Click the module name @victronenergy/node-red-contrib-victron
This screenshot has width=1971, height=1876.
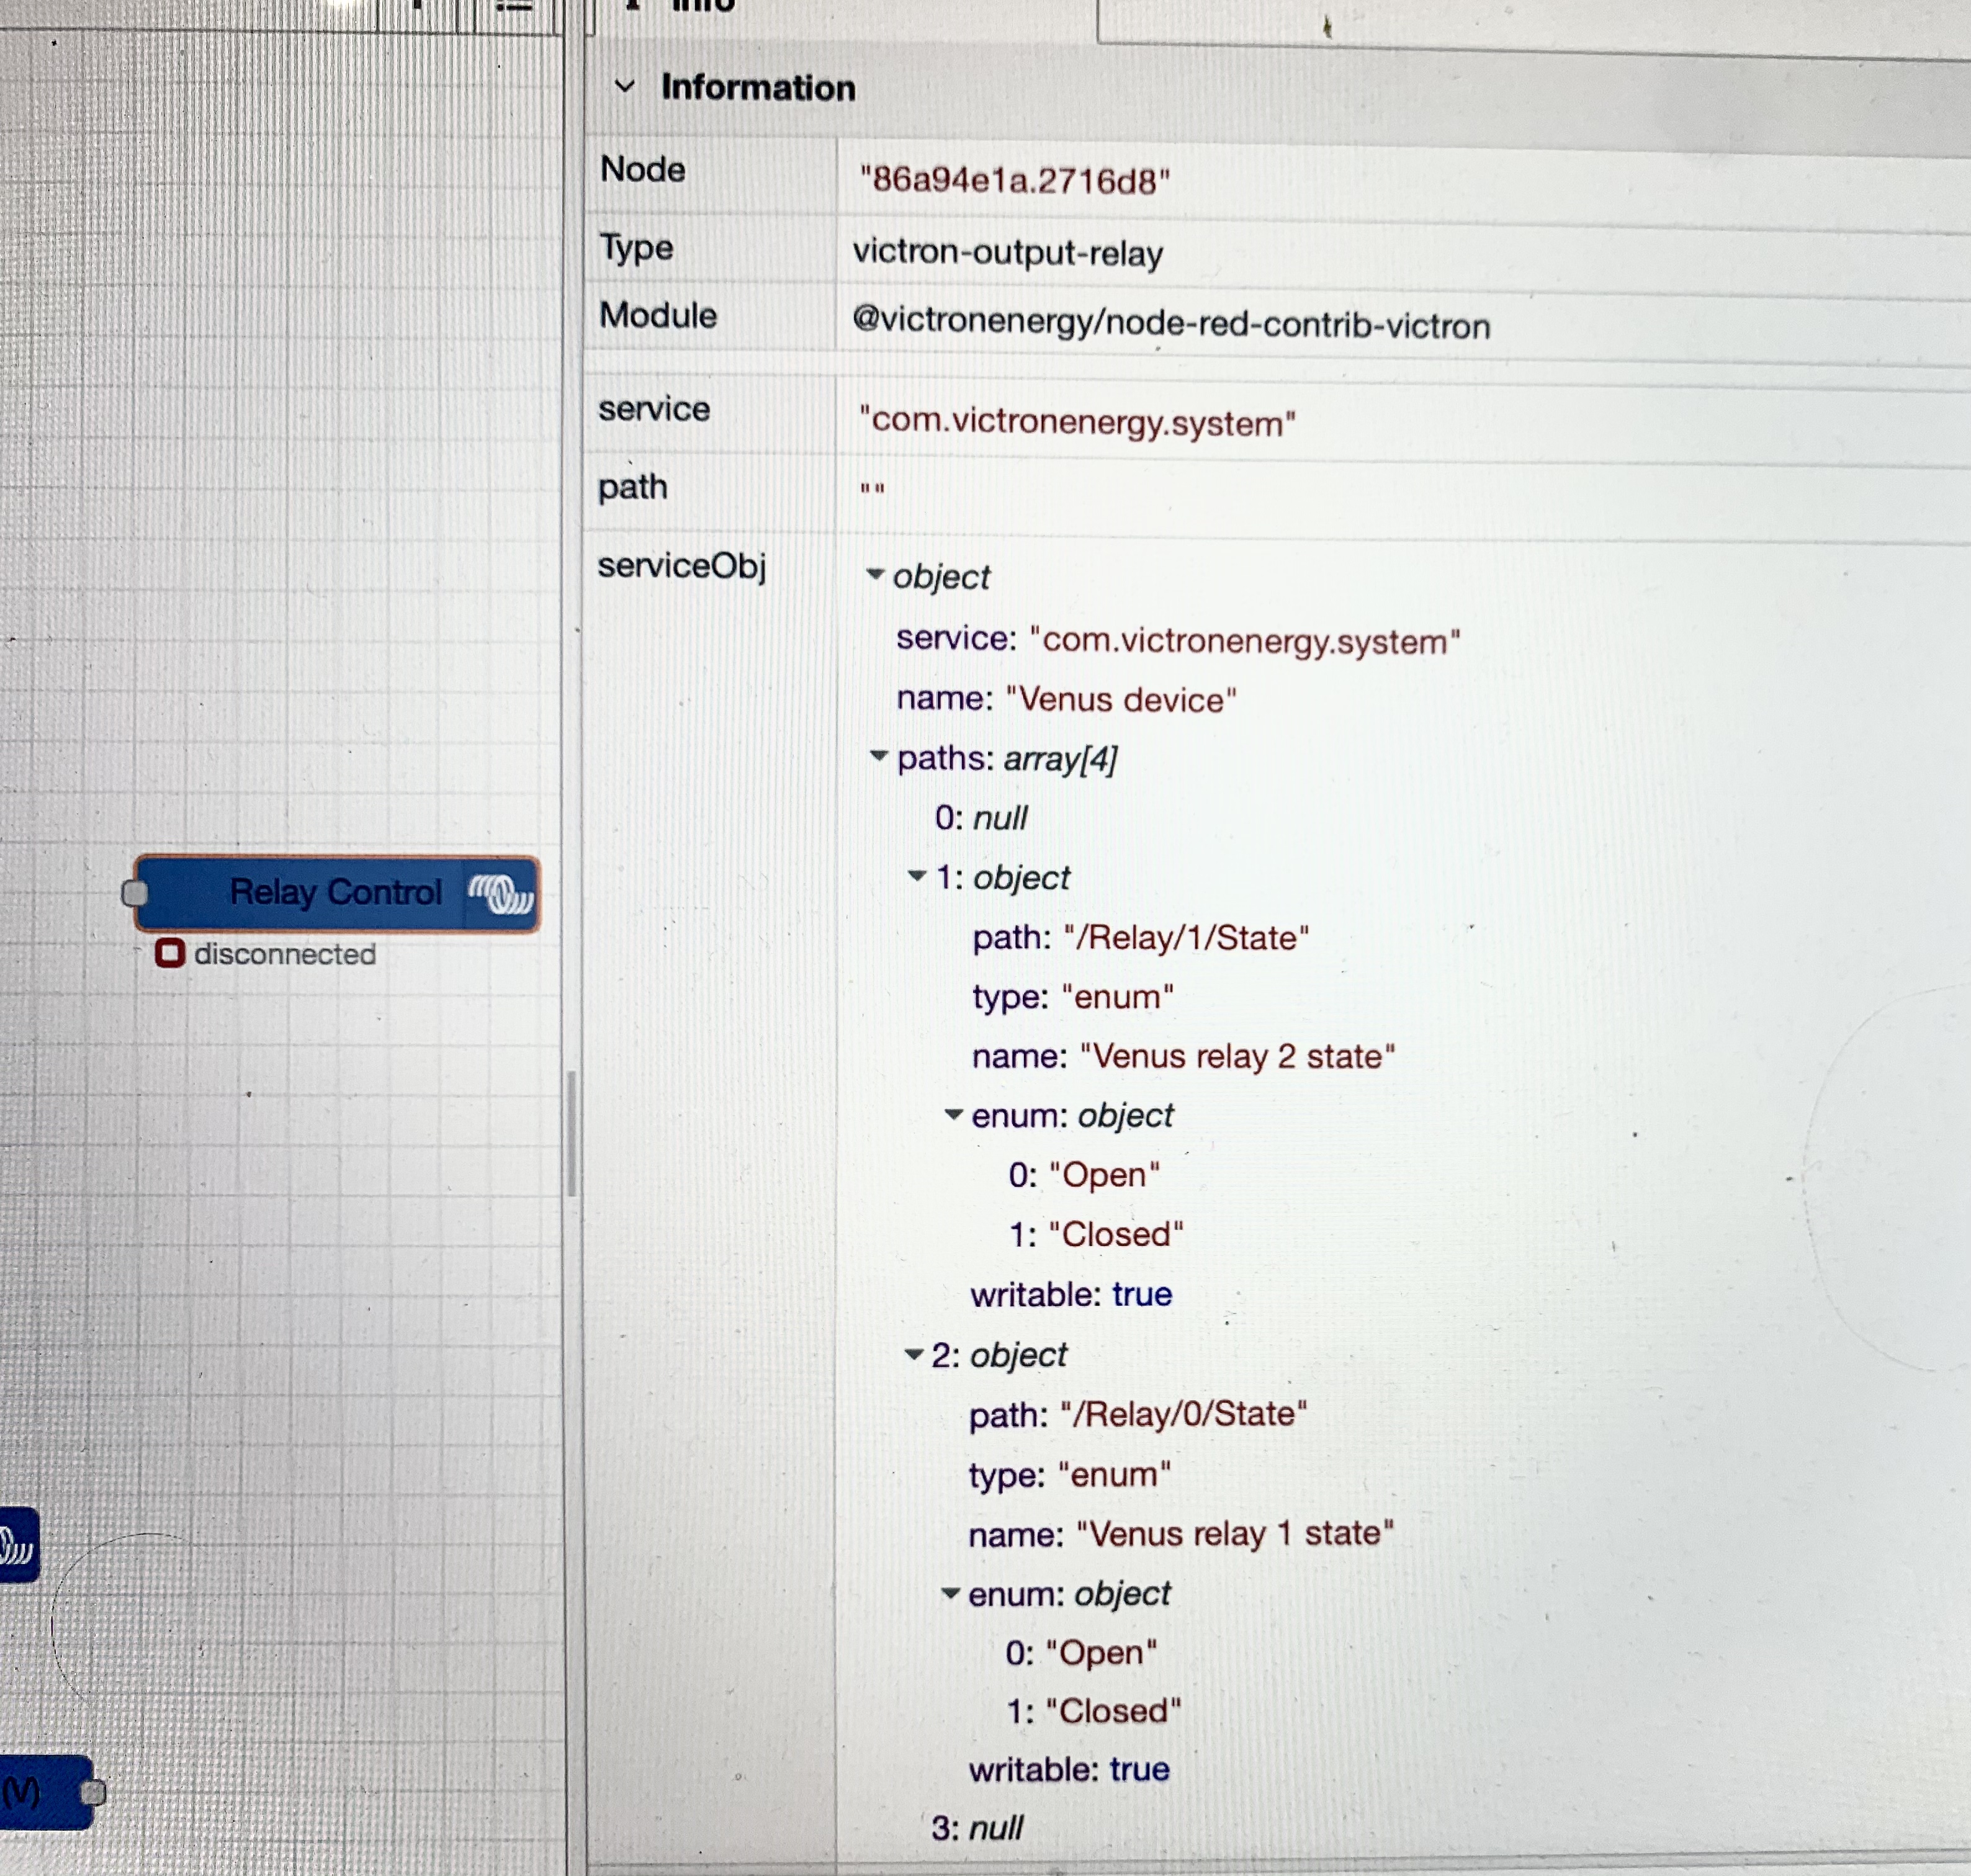click(1171, 323)
